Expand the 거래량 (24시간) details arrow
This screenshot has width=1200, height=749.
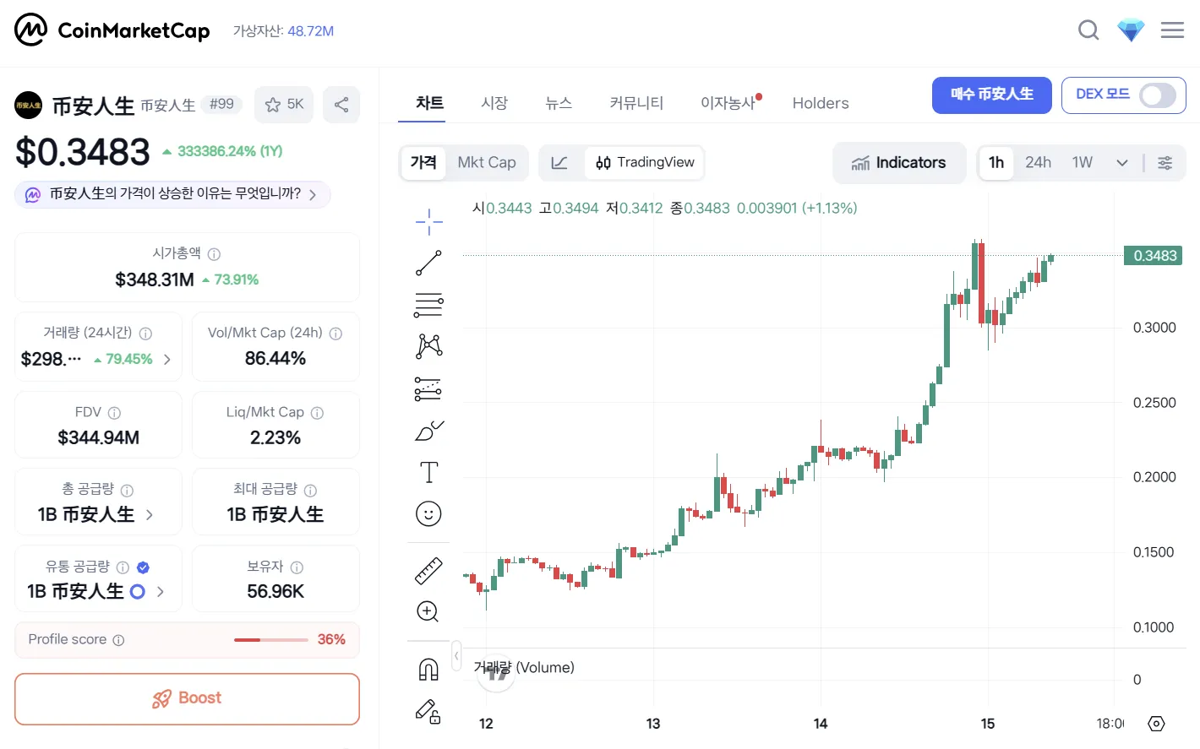[x=167, y=360]
